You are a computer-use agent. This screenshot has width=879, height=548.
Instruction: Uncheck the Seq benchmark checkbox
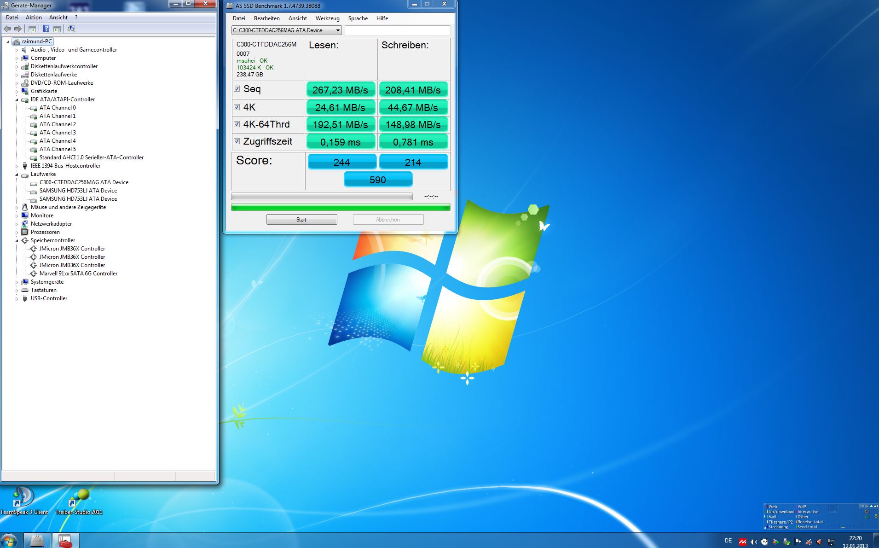tap(237, 89)
